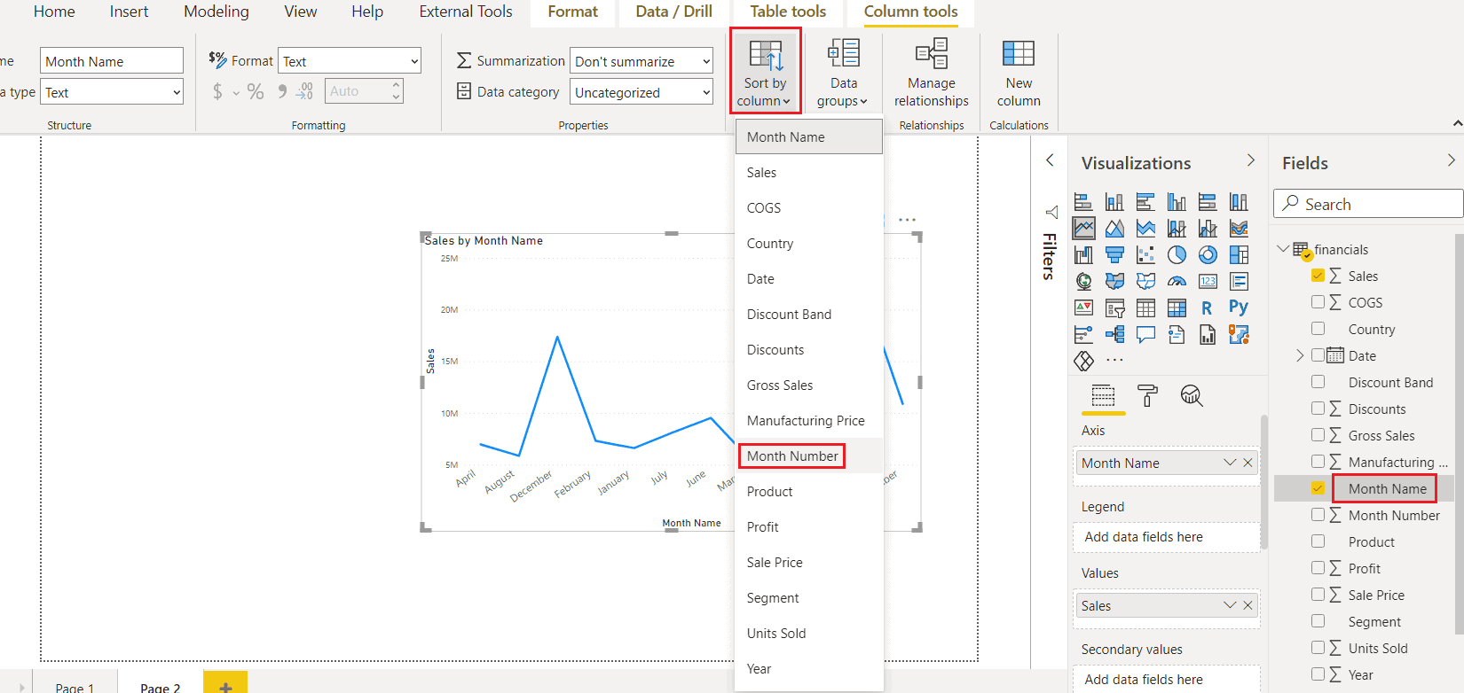Collapse the financials table
Viewport: 1464px width, 693px height.
click(x=1283, y=249)
